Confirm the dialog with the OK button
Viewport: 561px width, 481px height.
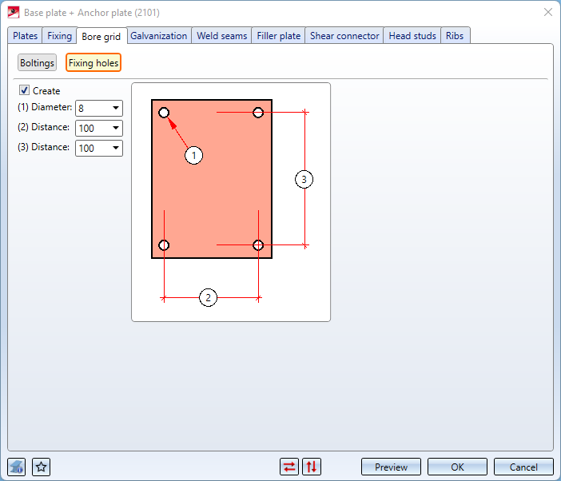457,467
